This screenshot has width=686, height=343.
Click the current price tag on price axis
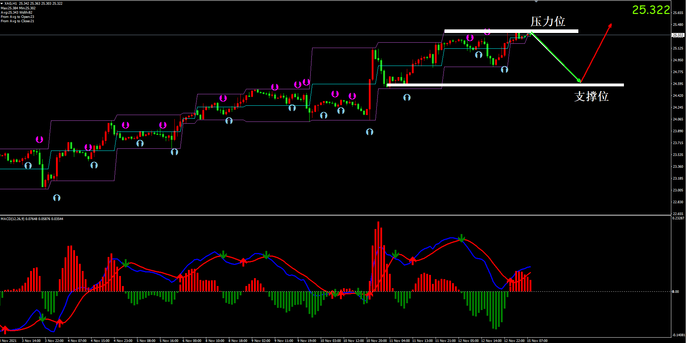click(677, 35)
